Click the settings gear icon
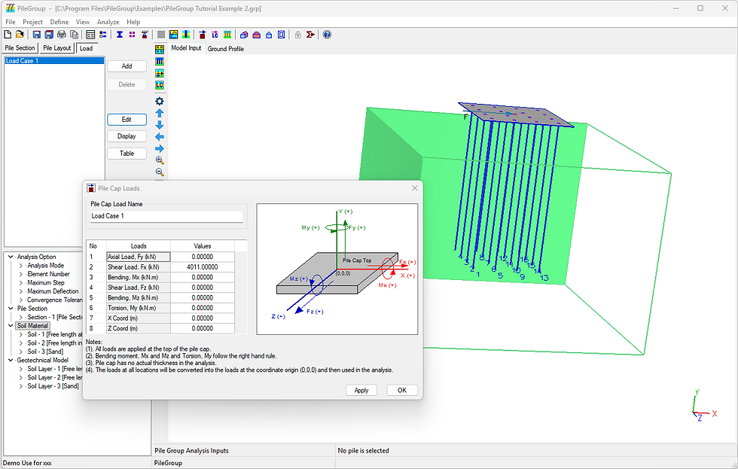This screenshot has width=738, height=469. coord(160,101)
